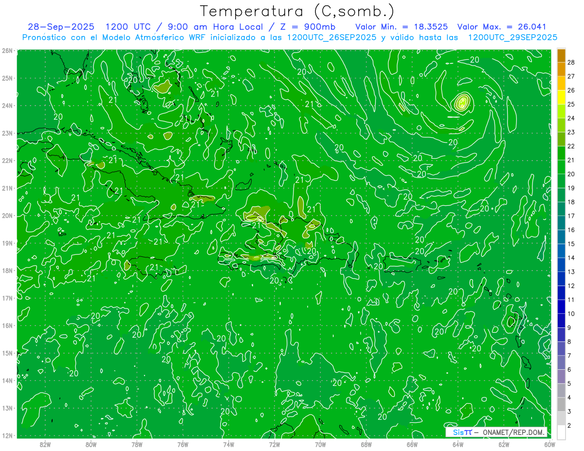This screenshot has width=584, height=451.
Task: Click the colorbar label '28'
Action: click(x=571, y=62)
